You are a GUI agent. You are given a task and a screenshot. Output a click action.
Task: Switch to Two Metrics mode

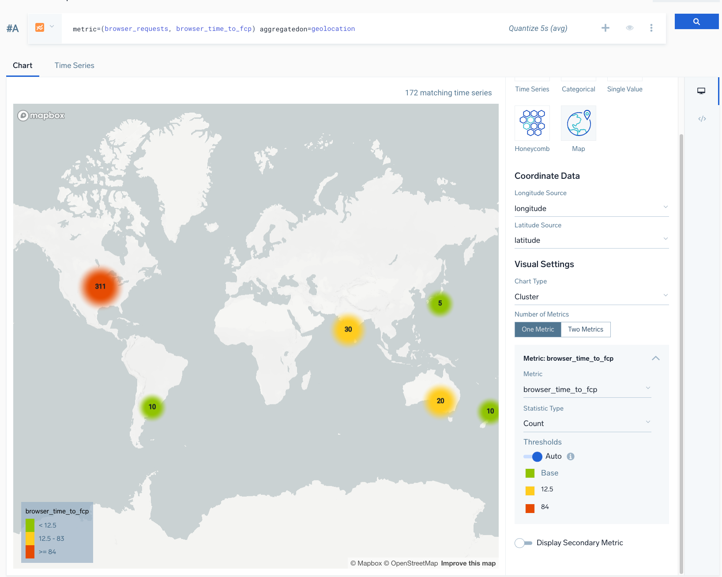[x=586, y=329]
